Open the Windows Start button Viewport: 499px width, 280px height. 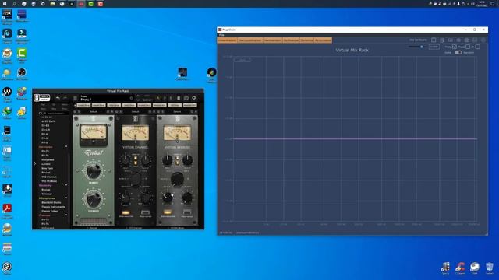click(x=5, y=4)
